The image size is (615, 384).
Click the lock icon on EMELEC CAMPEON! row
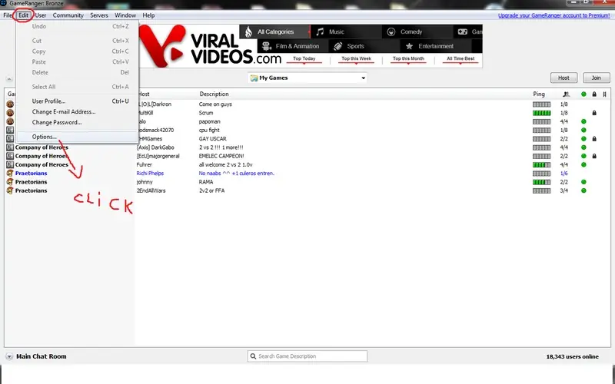594,156
